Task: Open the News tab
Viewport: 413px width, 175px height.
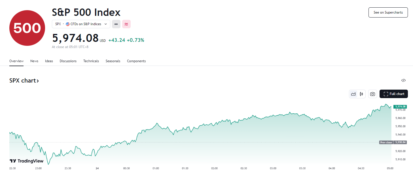Action: coord(34,61)
